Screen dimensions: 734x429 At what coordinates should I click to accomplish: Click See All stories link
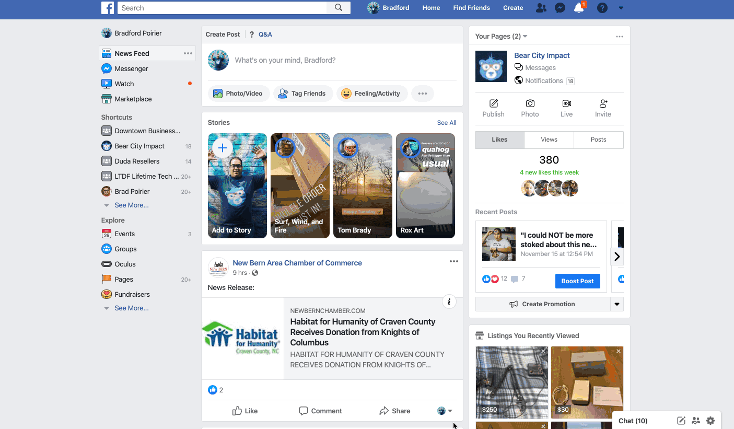click(x=447, y=123)
